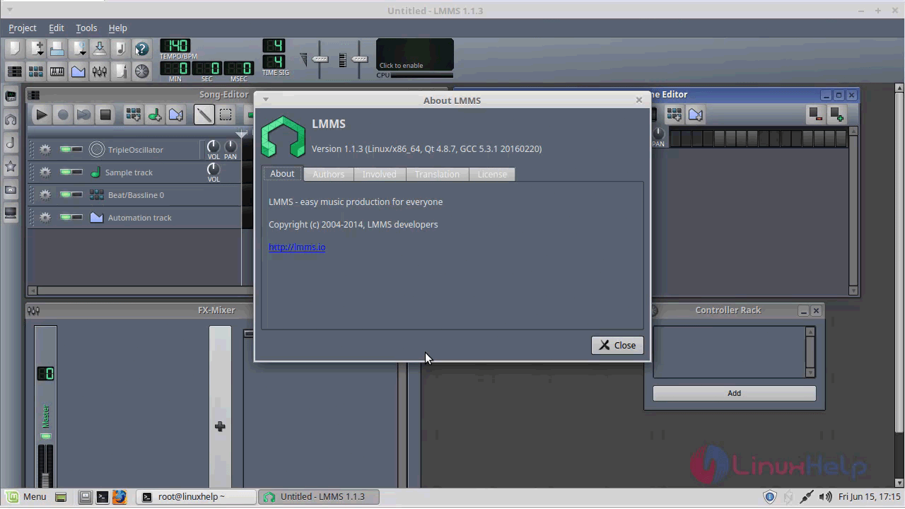
Task: Show the project notes toolbar icon
Action: click(121, 71)
